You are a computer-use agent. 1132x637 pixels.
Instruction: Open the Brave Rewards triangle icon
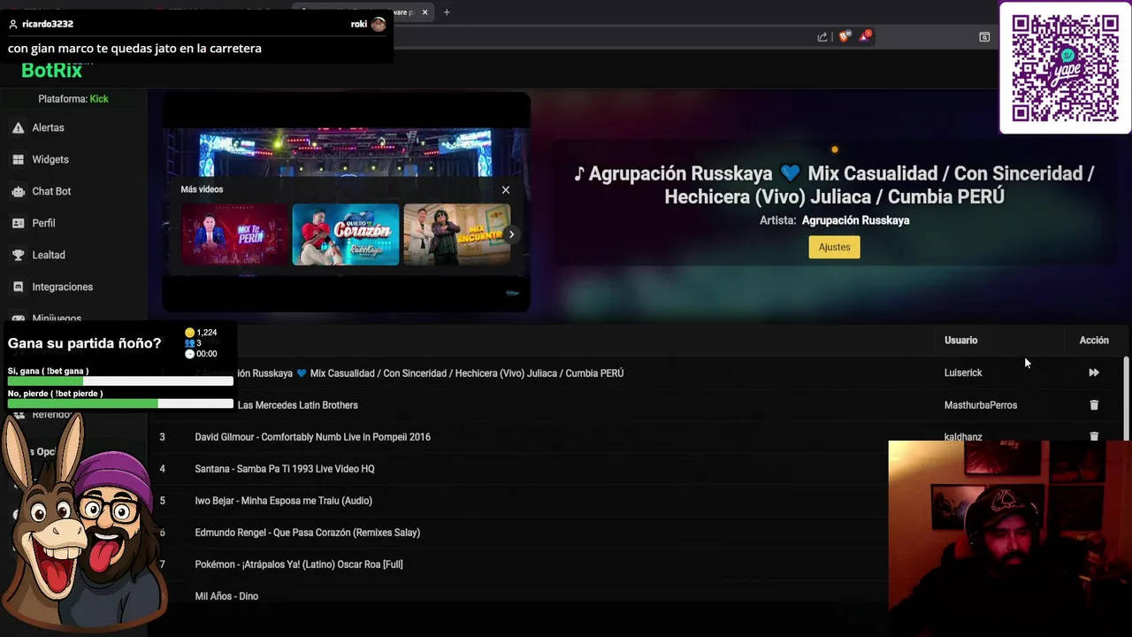pos(864,36)
